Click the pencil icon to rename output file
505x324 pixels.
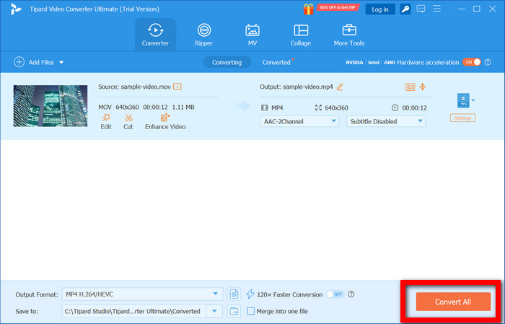[x=340, y=87]
